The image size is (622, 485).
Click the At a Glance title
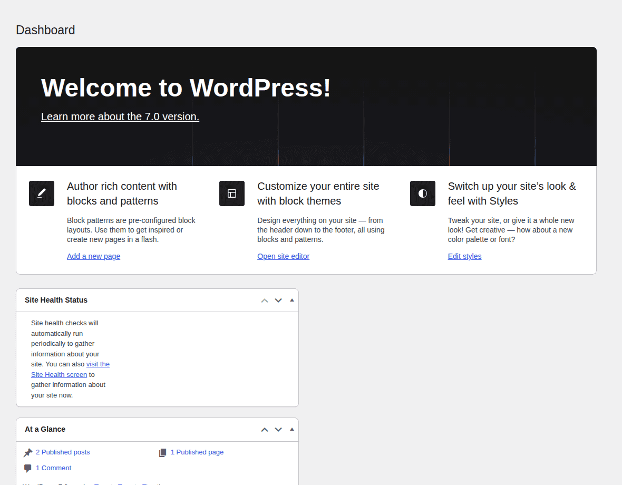[x=45, y=429]
